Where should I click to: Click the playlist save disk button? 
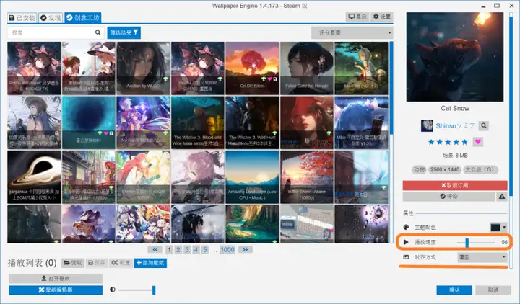(x=96, y=263)
